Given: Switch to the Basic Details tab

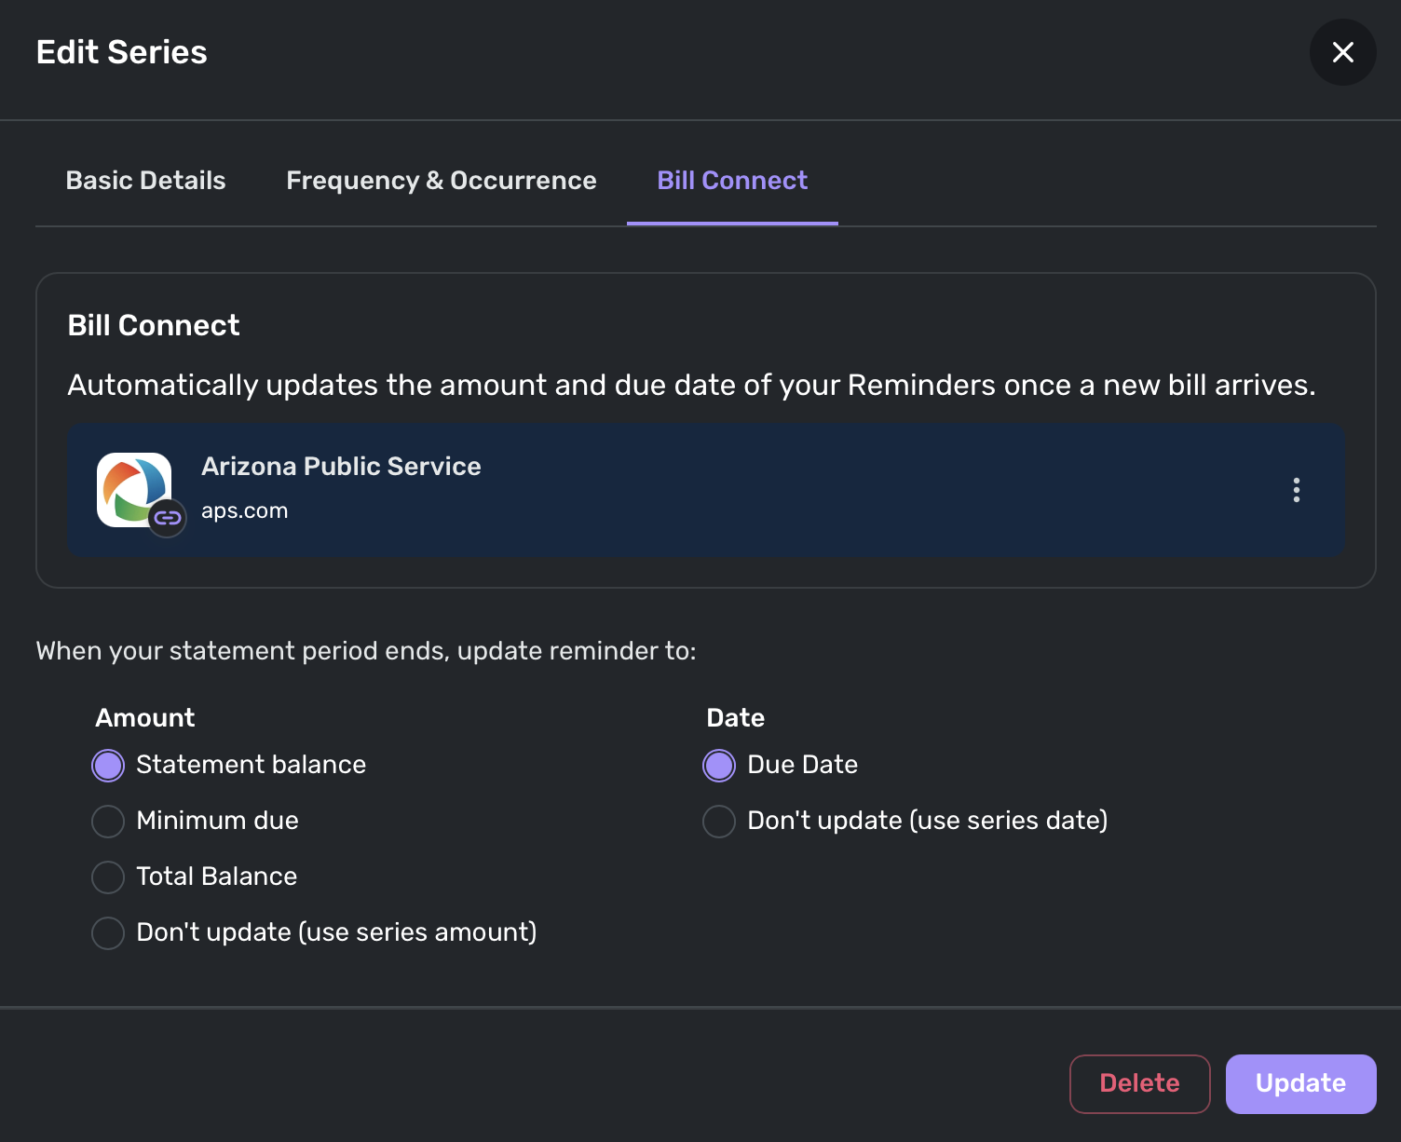Looking at the screenshot, I should (x=145, y=181).
